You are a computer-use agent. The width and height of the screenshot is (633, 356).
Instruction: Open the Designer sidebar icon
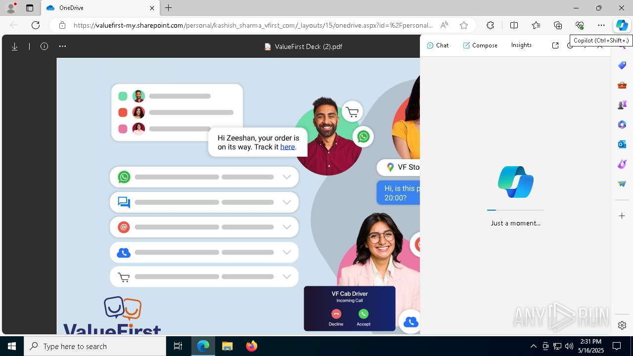point(622,164)
